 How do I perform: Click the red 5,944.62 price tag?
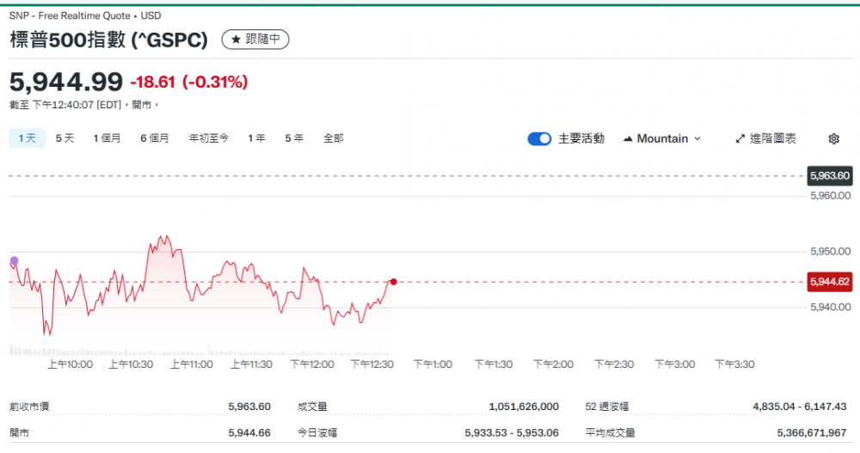click(829, 281)
